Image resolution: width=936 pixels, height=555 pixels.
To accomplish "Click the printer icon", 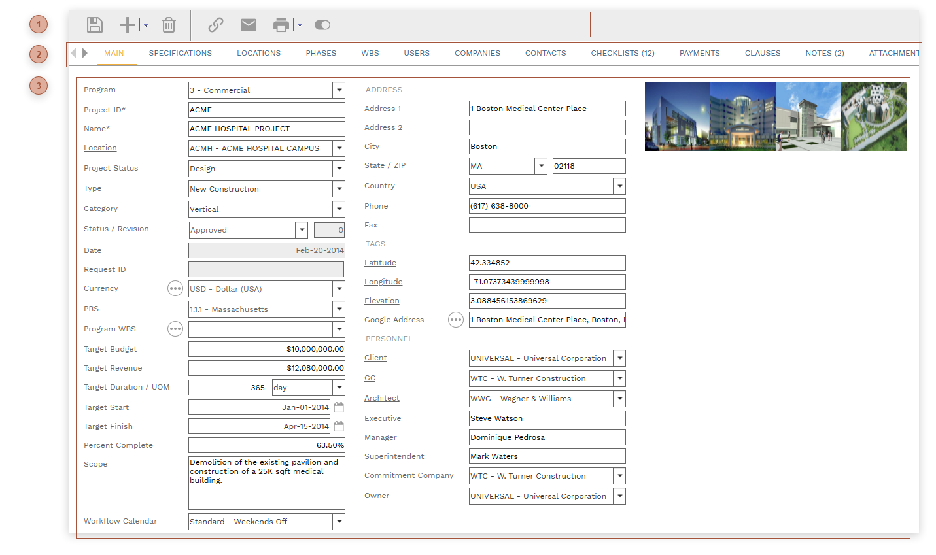I will click(281, 25).
